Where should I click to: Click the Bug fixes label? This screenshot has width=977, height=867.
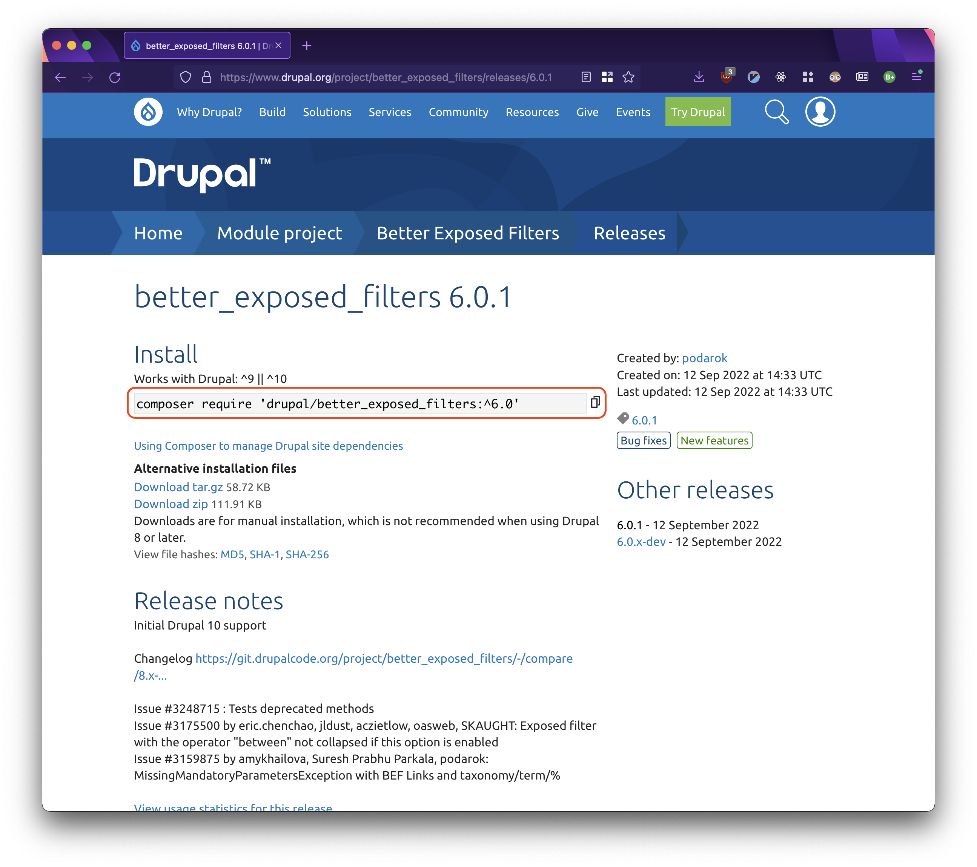(644, 440)
